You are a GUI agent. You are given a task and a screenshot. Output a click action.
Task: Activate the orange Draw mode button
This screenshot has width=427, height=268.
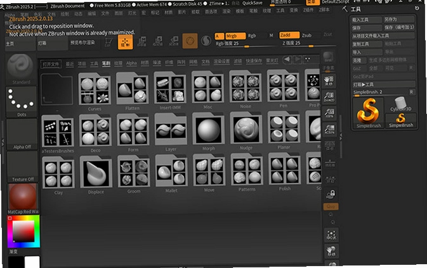click(x=125, y=43)
